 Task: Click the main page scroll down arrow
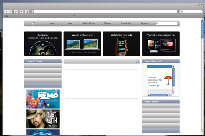pos(202,131)
